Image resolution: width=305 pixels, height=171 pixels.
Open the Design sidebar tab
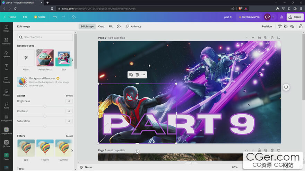tap(7, 28)
